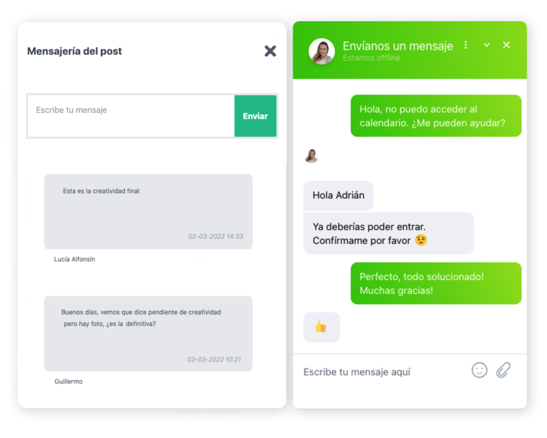Open the emoji picker smiley icon
Screen dimensions: 547x438
(479, 370)
